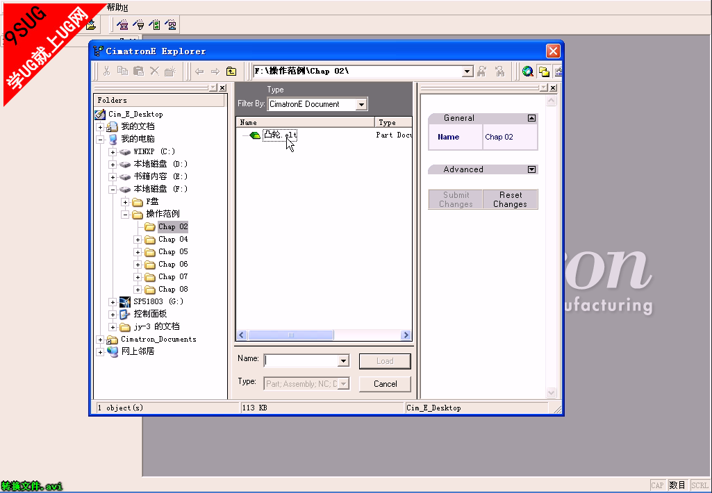Click the Delete X icon in Explorer toolbar
Screen dimensions: 712x493
pyautogui.click(x=154, y=71)
